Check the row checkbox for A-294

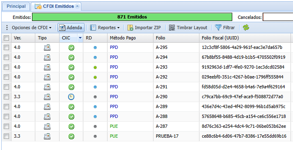6,57
